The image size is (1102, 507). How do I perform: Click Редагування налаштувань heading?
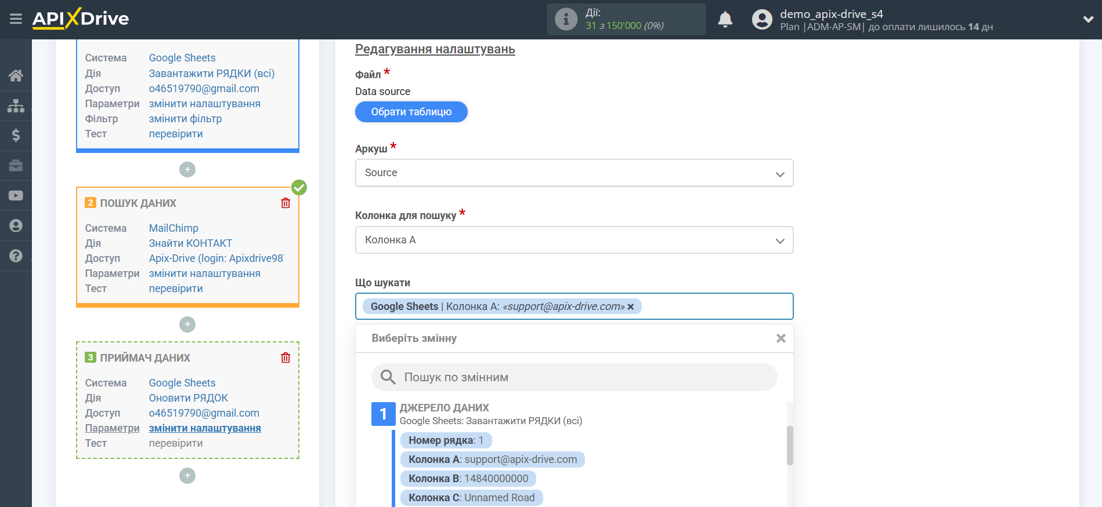tap(435, 49)
